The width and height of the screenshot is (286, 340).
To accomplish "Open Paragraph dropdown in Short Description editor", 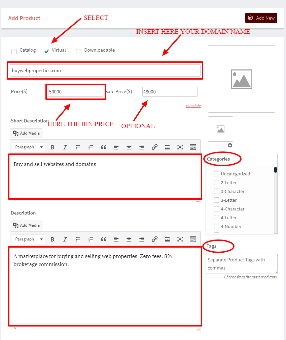I will [28, 147].
